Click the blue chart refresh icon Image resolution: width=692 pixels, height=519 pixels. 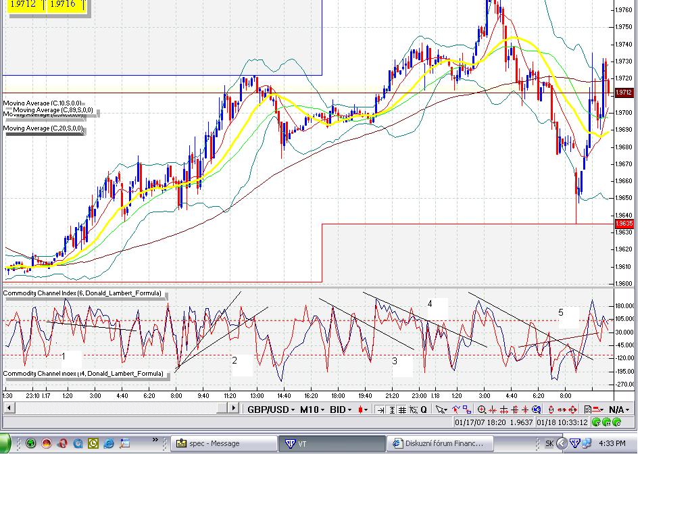pos(536,410)
